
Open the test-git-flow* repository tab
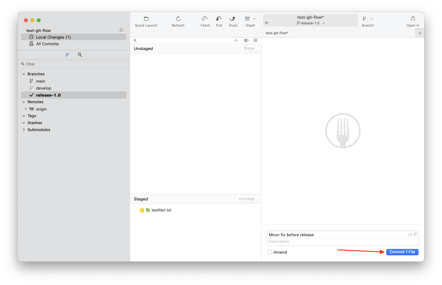tap(277, 33)
